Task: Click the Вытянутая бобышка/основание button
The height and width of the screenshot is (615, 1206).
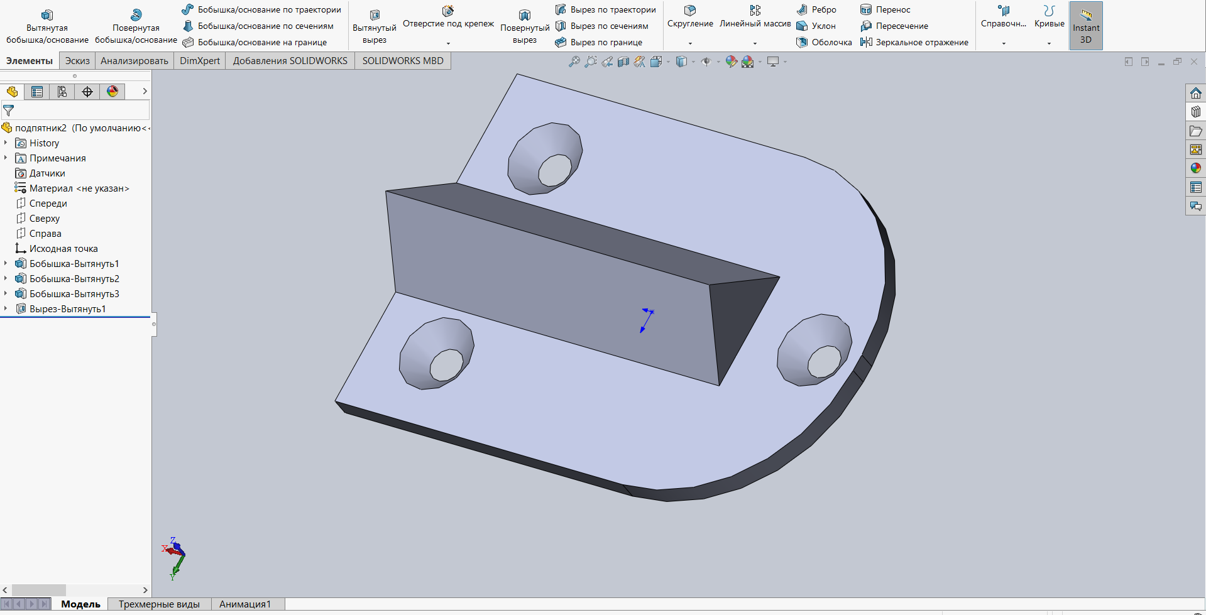Action: coord(47,26)
